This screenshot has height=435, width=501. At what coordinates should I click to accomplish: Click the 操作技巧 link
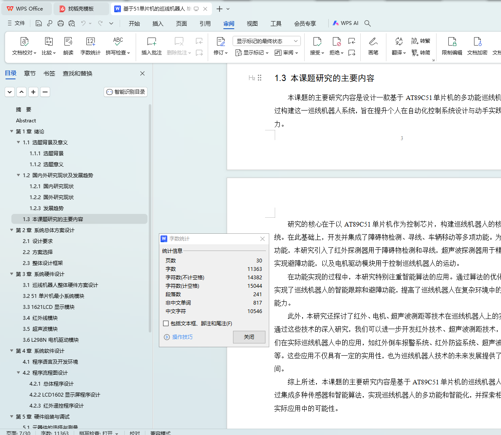[178, 337]
